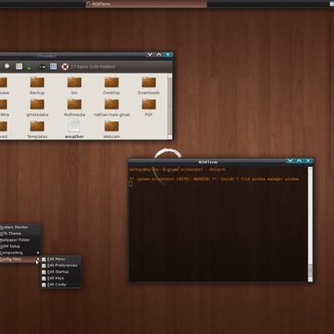
Task: Open the PDF folder
Action: coord(149,108)
